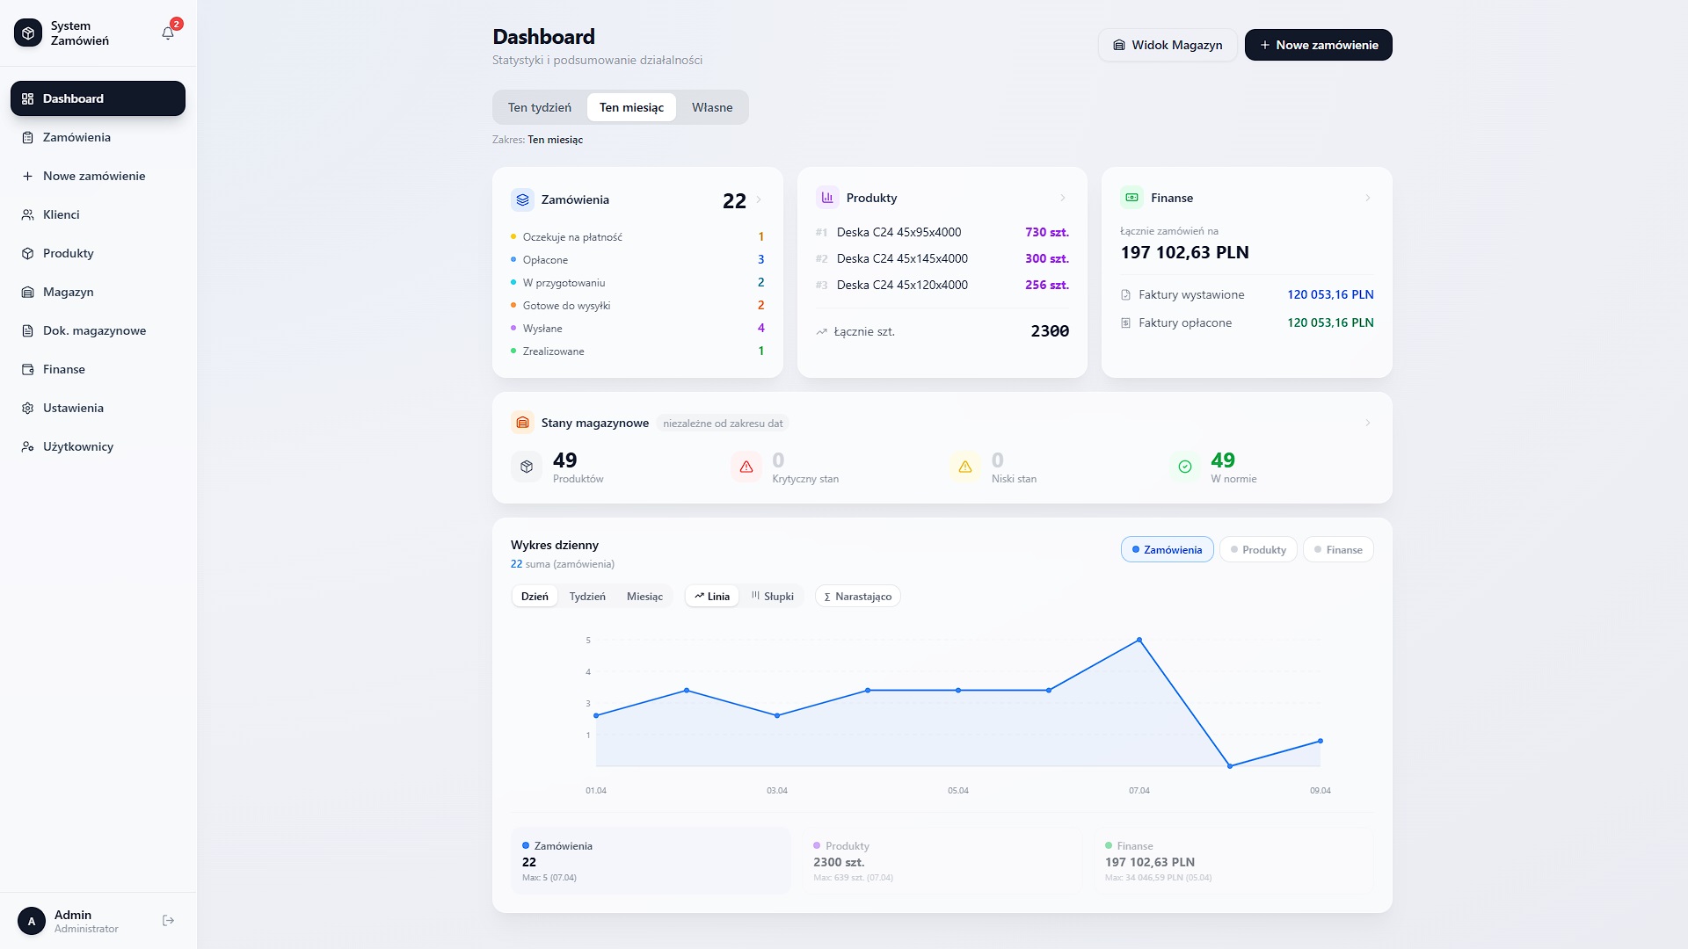The image size is (1688, 949).
Task: Open the Widok Magazyn button
Action: 1168,45
